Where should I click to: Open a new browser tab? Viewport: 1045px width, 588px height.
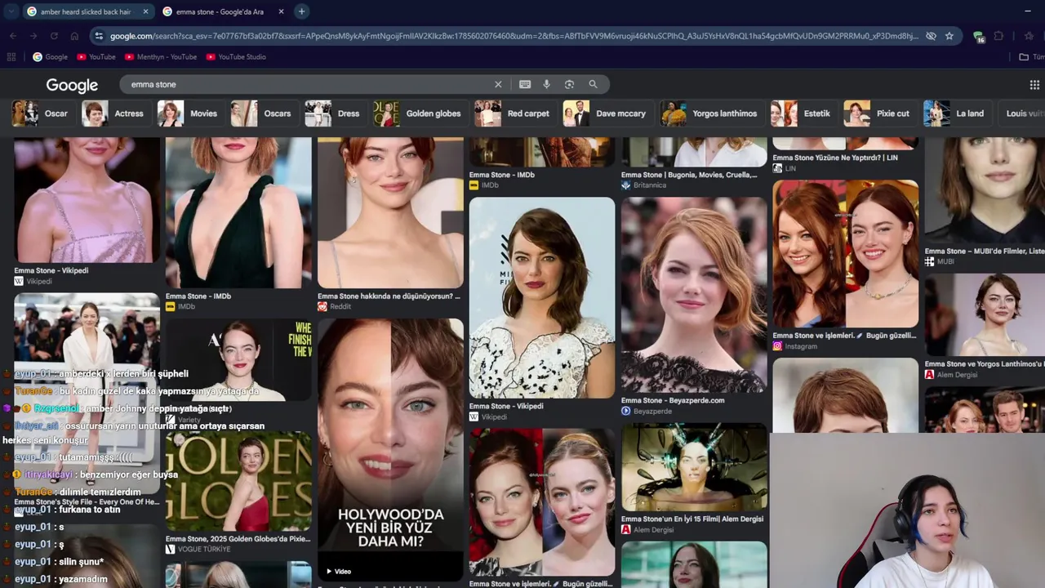[x=301, y=11]
